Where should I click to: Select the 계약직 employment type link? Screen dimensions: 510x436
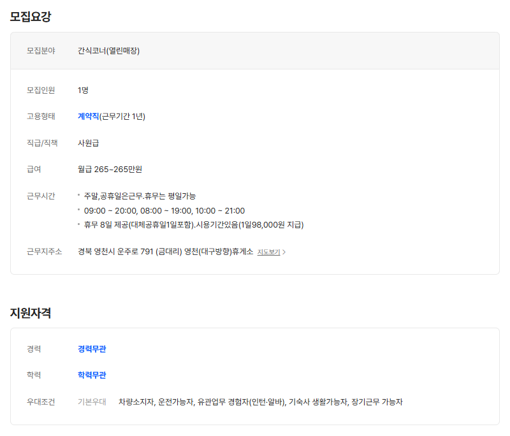(x=88, y=117)
